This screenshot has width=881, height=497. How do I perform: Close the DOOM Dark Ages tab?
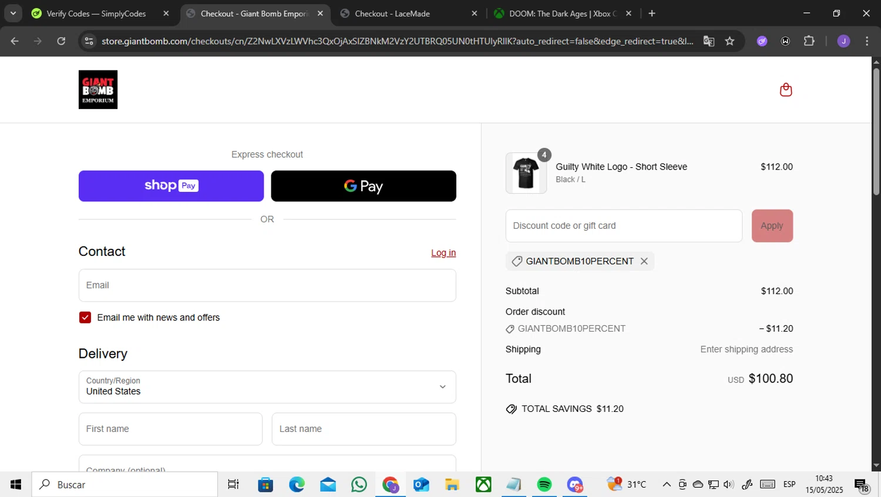(628, 13)
